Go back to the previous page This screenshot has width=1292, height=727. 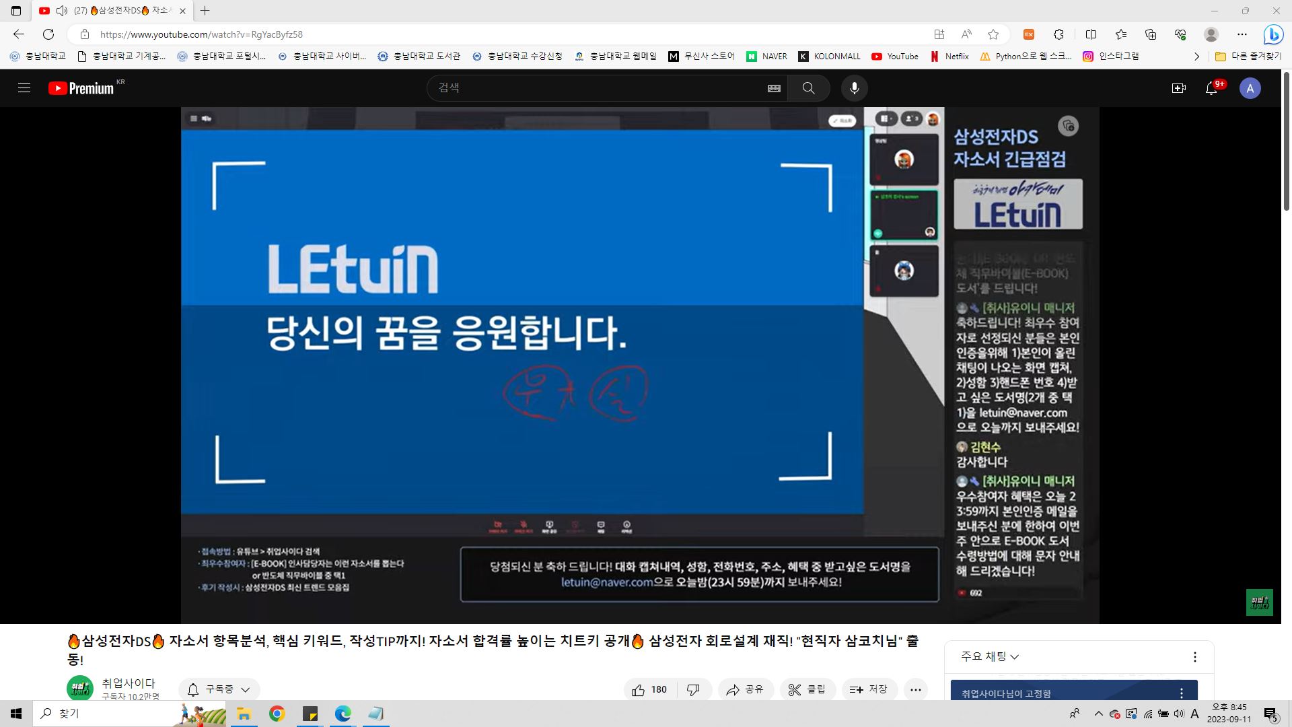[19, 34]
